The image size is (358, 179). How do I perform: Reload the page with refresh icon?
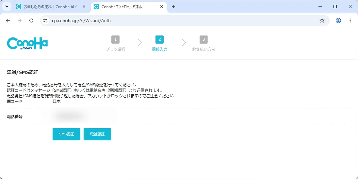tap(31, 21)
